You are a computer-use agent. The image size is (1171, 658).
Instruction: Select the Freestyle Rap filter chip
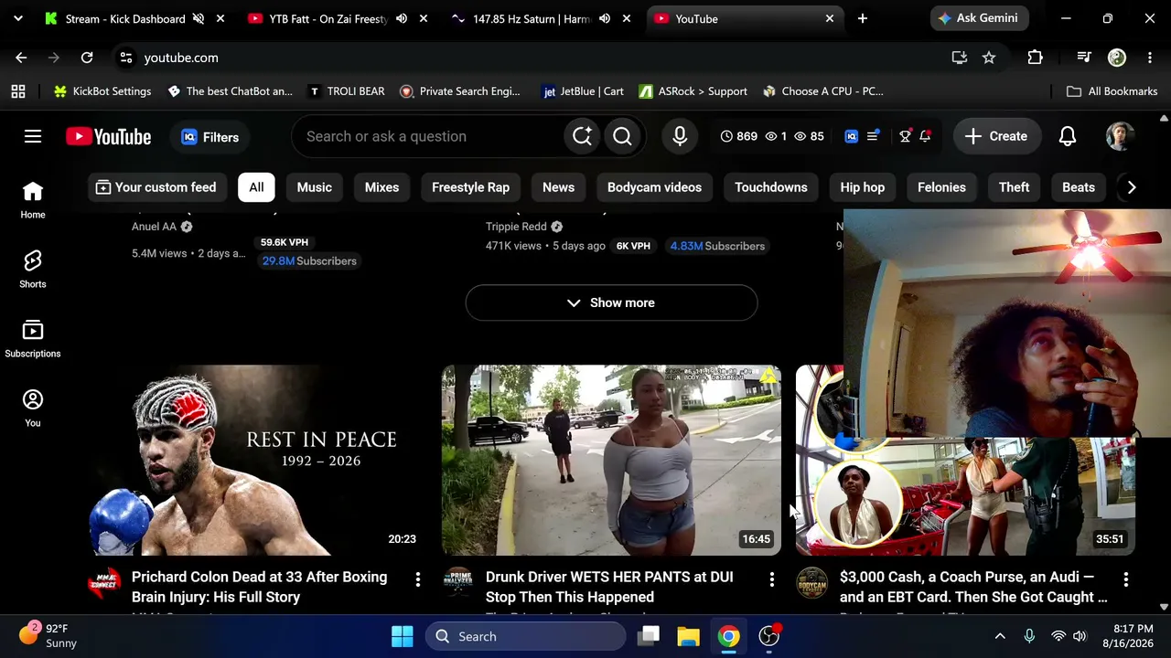click(470, 187)
